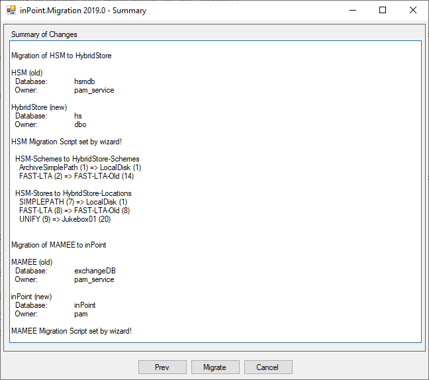429x380 pixels.
Task: Click the 'HybridStore (new)' heading
Action: (x=39, y=107)
